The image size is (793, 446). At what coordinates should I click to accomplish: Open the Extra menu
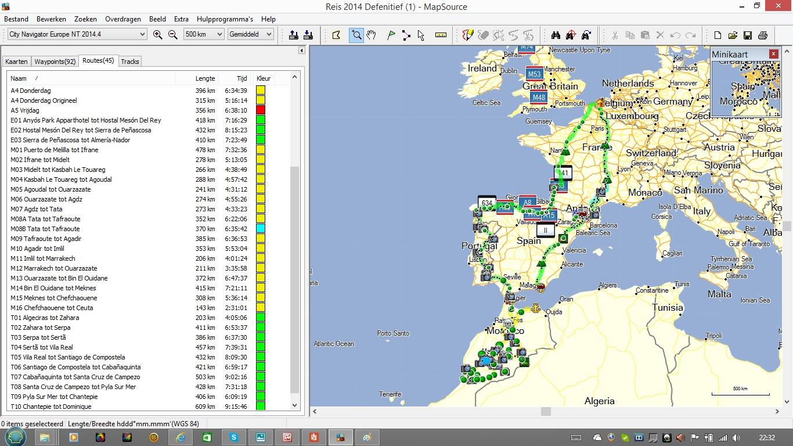click(181, 19)
